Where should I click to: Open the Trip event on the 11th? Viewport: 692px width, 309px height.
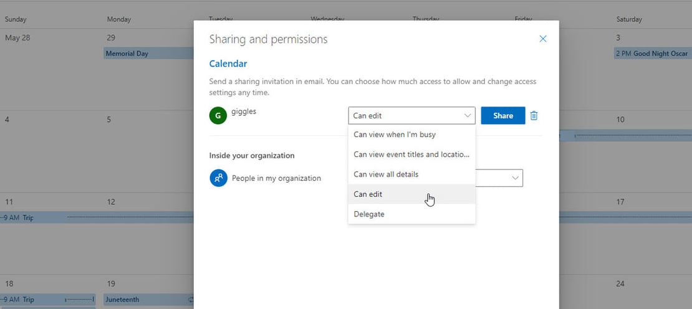click(28, 218)
